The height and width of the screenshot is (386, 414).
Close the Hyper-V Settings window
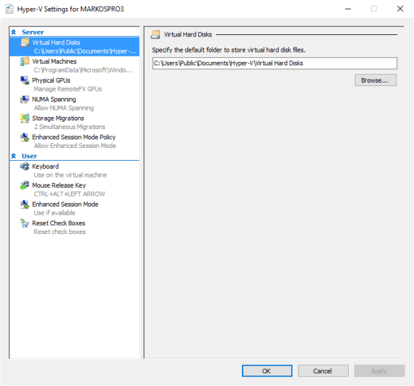tap(399, 9)
